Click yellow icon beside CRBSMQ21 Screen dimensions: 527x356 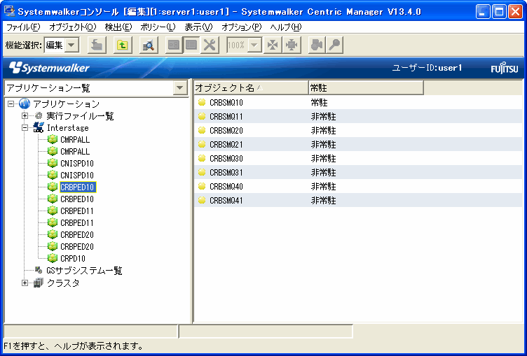[x=202, y=144]
